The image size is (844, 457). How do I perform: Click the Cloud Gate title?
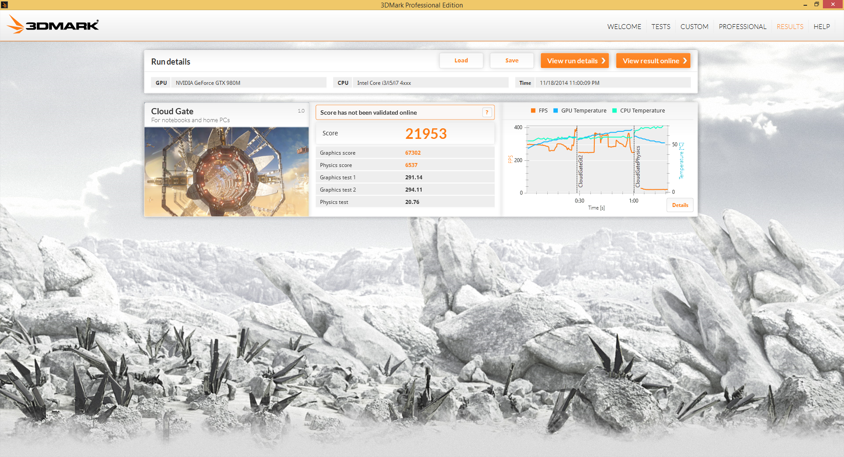(172, 111)
